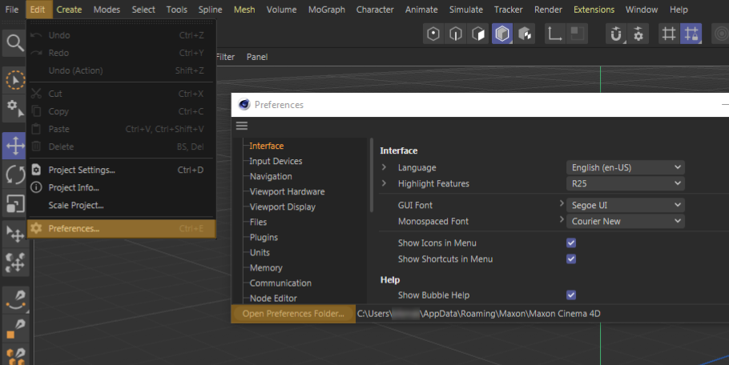The height and width of the screenshot is (365, 729).
Task: Select Plugins in preferences tree
Action: point(264,237)
